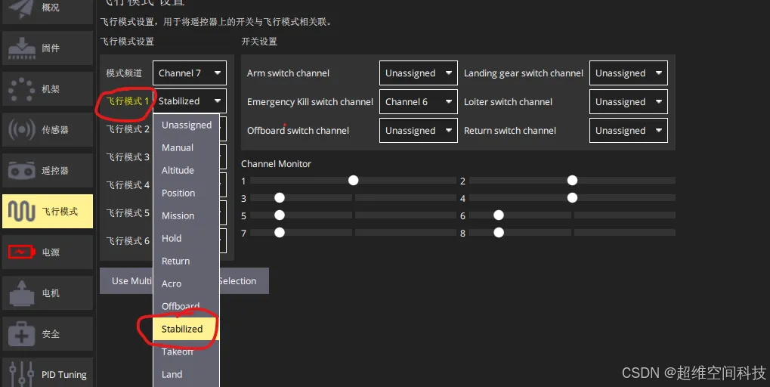Screen dimensions: 770x387
Task: Open the Landing gear switch channel dropdown
Action: 629,73
